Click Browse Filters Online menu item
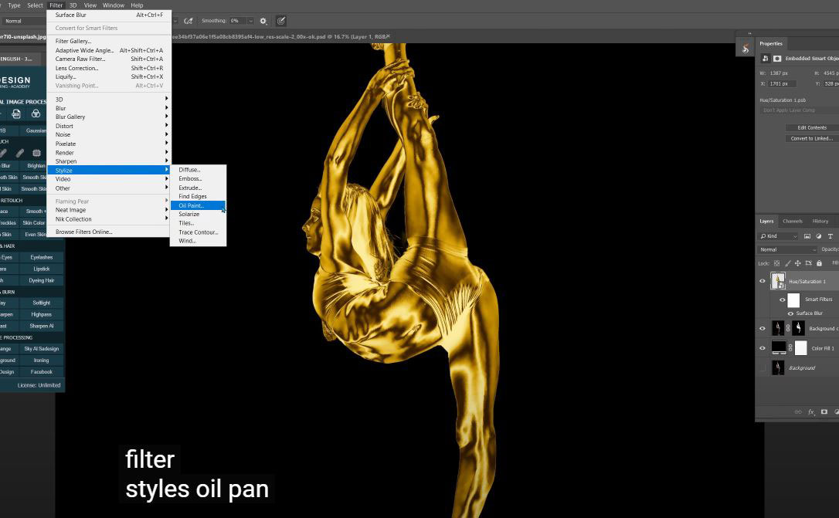Screen dimensions: 839x518 pyautogui.click(x=109, y=232)
